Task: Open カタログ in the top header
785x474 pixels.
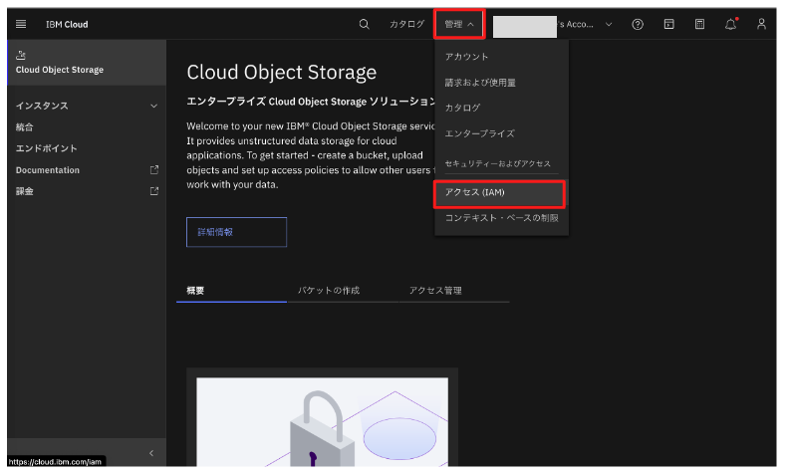Action: tap(406, 24)
